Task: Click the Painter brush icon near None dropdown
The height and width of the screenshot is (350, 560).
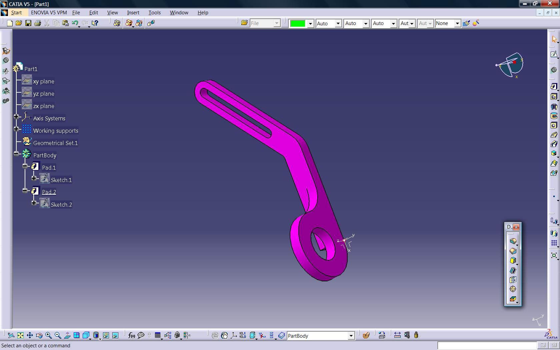Action: point(466,23)
